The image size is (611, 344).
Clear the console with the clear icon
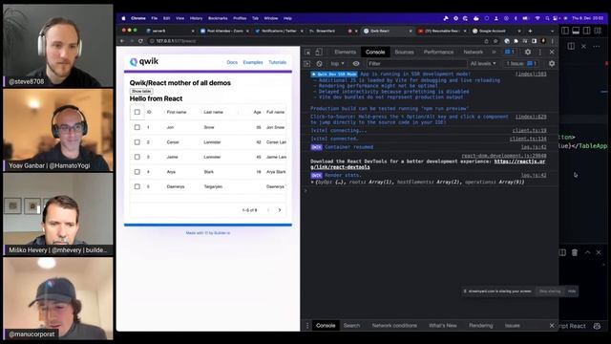point(319,64)
